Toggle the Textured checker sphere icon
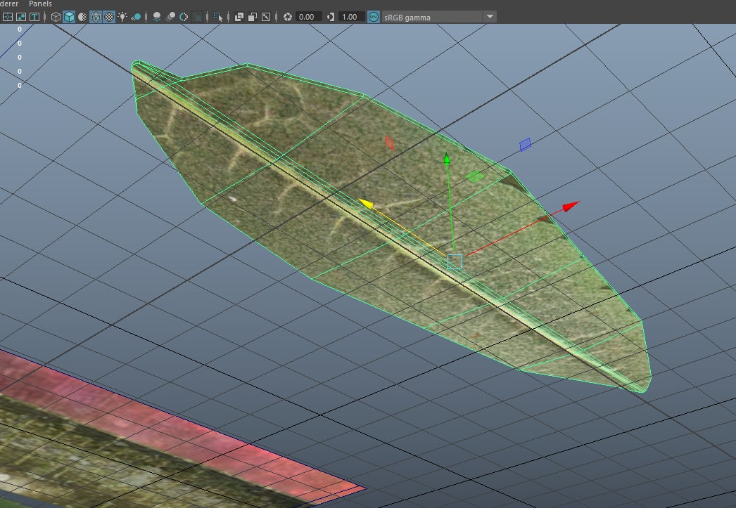 [x=109, y=17]
